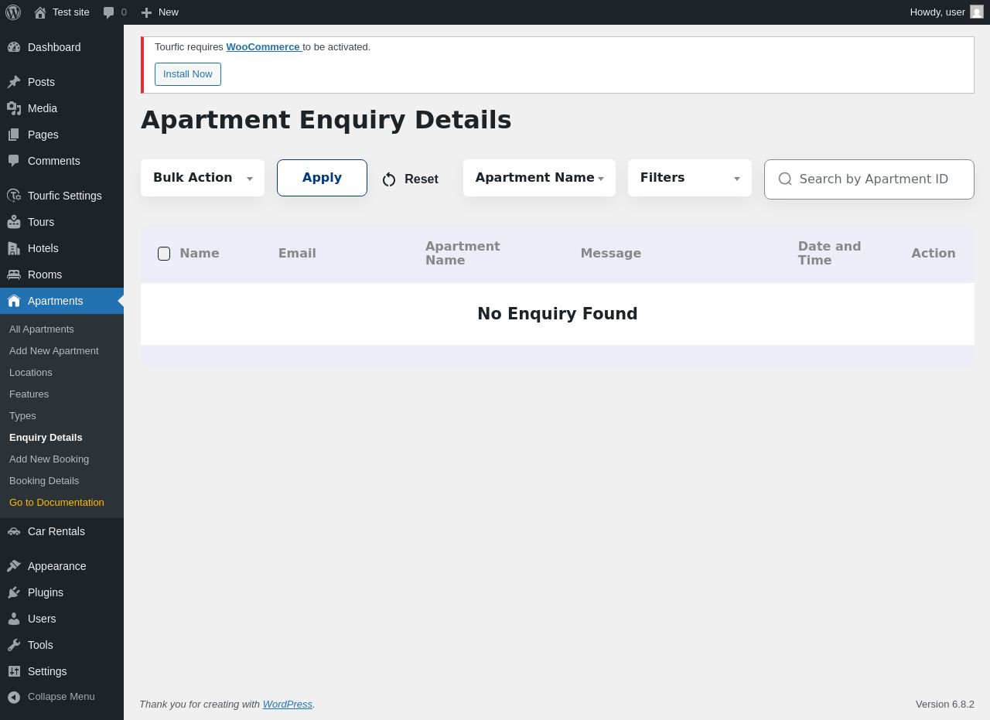Click the Posts pushpin icon

(14, 82)
